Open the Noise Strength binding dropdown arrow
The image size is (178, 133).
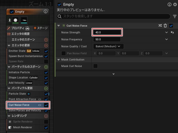(167, 32)
